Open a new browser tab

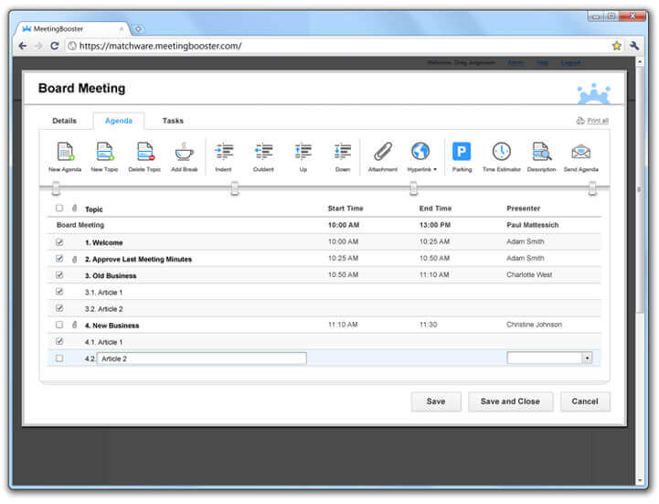[x=138, y=29]
